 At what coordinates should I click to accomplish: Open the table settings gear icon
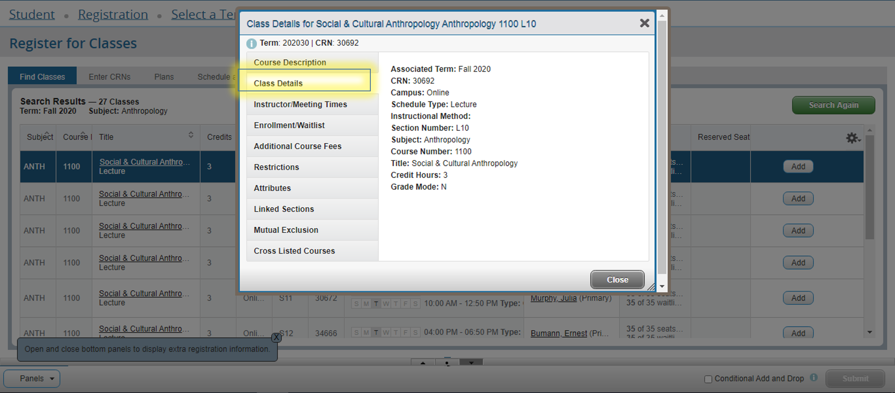852,138
